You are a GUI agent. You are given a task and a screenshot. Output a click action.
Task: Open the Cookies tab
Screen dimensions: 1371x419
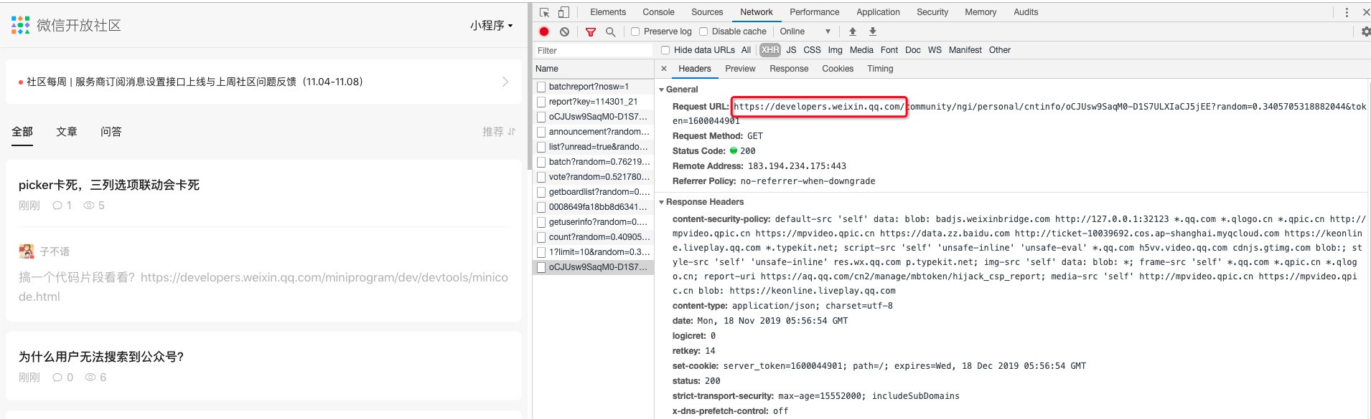838,69
